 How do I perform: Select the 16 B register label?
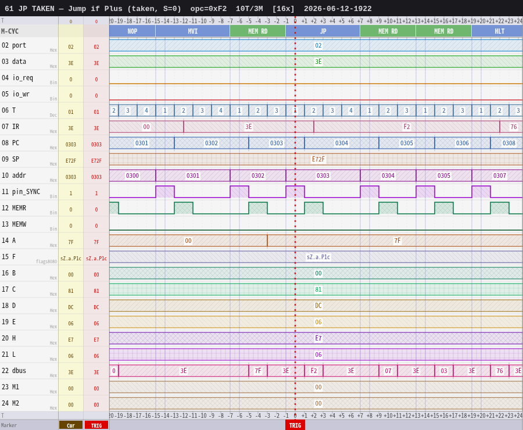(x=9, y=273)
